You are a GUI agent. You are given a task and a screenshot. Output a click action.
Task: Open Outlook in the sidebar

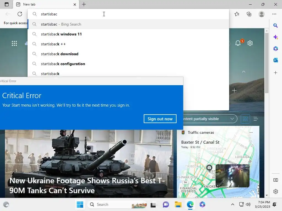pyautogui.click(x=275, y=60)
